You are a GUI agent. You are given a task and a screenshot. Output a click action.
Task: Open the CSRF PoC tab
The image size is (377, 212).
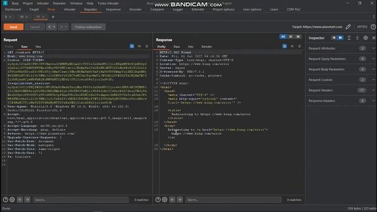coord(293,9)
